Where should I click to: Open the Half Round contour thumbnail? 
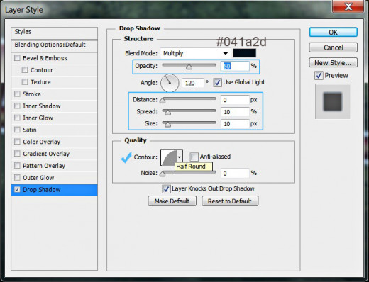(169, 157)
